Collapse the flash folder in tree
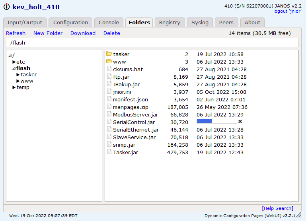The width and height of the screenshot is (306, 221). click(14, 68)
